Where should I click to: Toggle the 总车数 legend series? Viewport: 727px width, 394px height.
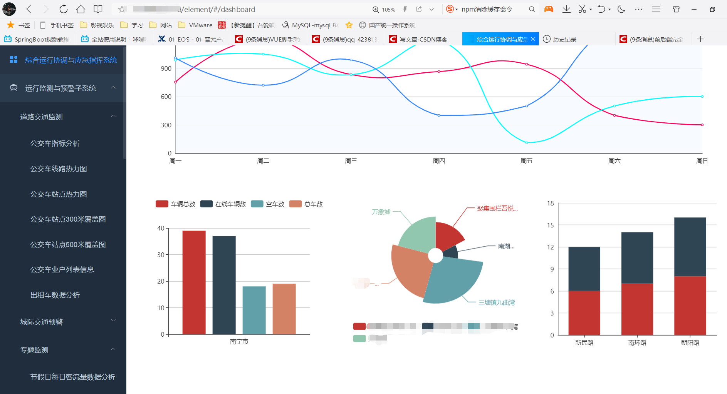(x=306, y=204)
